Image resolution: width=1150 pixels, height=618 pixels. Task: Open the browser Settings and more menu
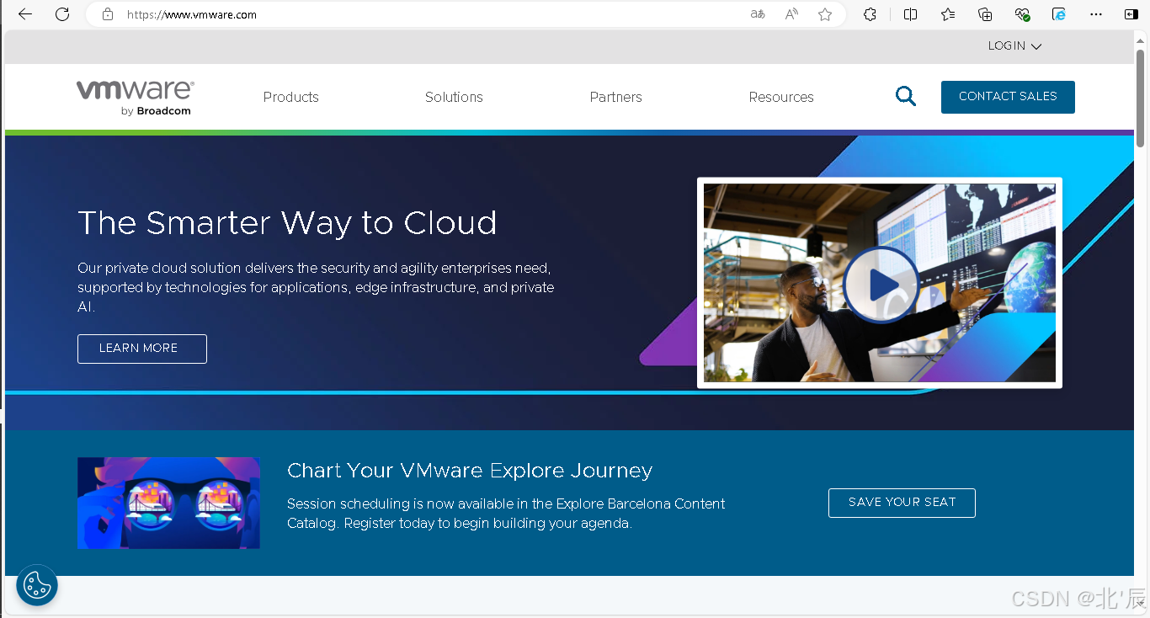pyautogui.click(x=1096, y=14)
